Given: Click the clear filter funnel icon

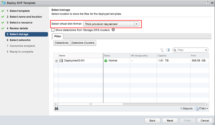Looking at the screenshot, I should click(162, 50).
